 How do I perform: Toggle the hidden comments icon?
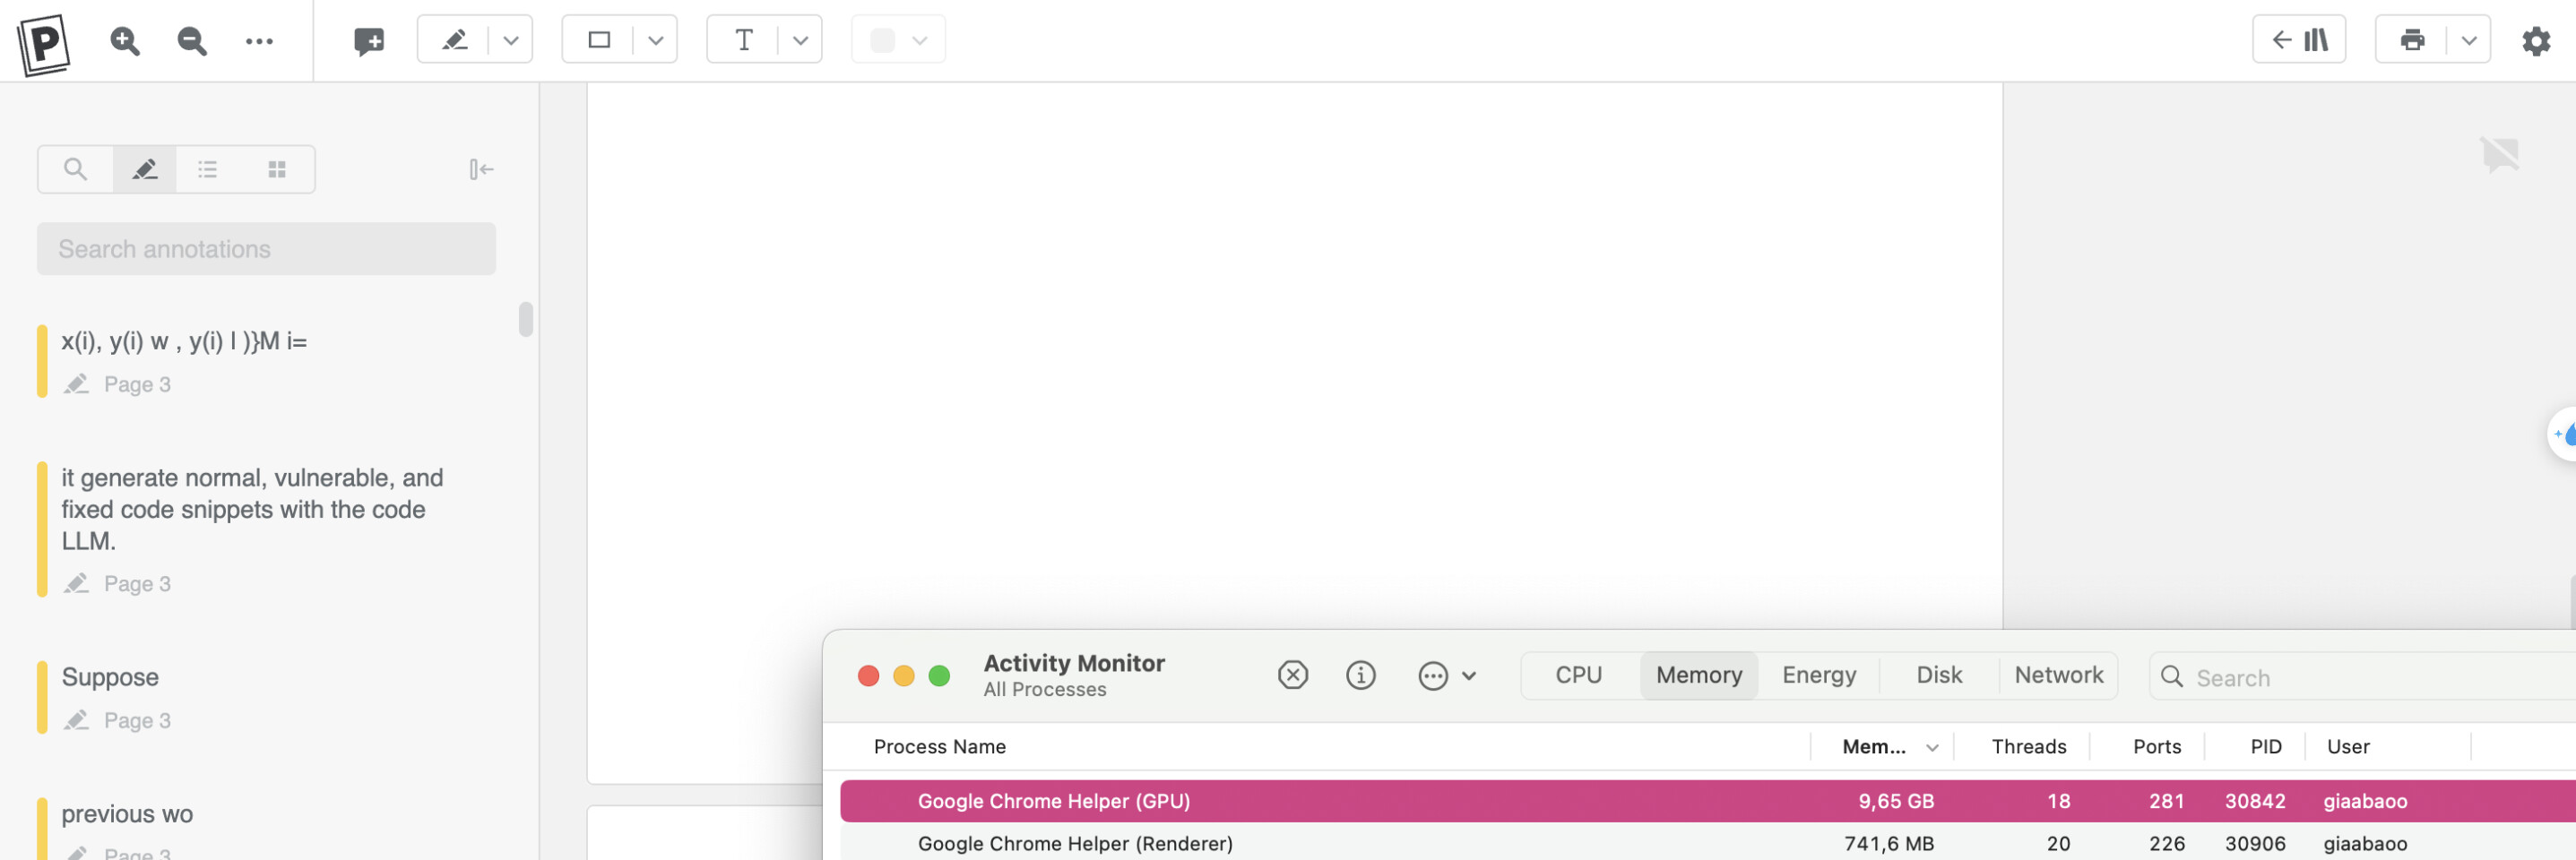click(x=2500, y=154)
